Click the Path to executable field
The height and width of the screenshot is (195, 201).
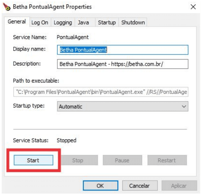pos(101,92)
